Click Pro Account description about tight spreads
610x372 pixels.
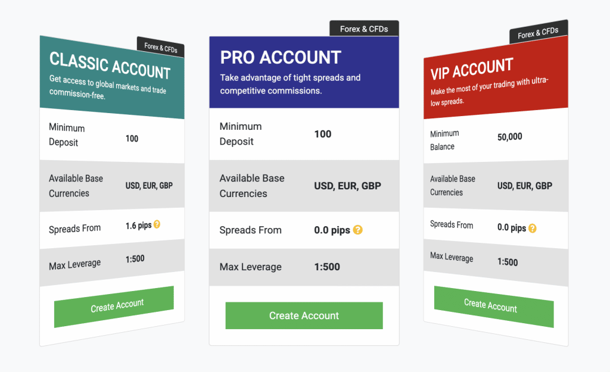pyautogui.click(x=290, y=84)
